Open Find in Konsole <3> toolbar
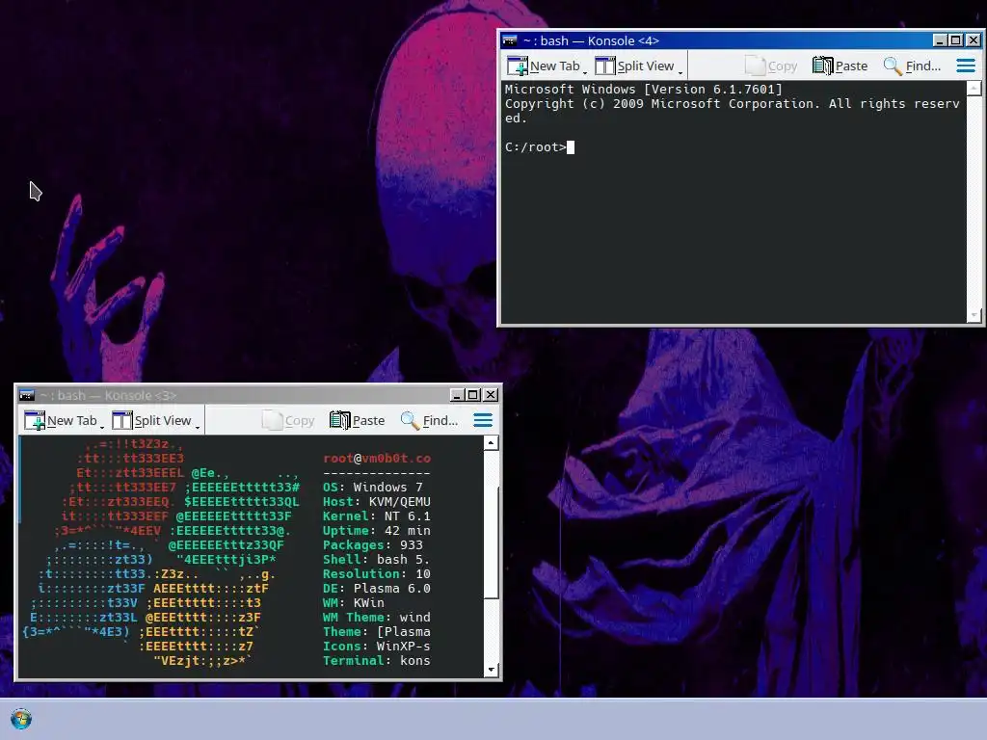Viewport: 987px width, 740px height. tap(429, 420)
